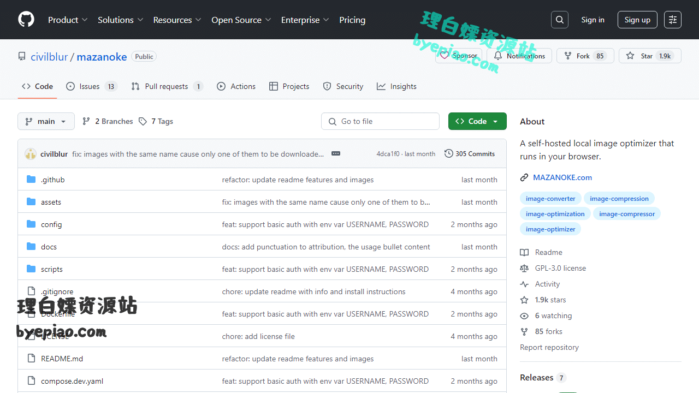Switch to the Issues tab
The width and height of the screenshot is (699, 393).
tap(92, 86)
